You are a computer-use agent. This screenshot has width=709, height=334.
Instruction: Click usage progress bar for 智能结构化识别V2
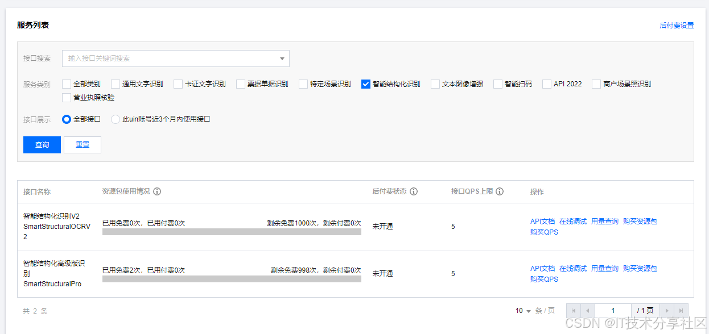tap(232, 232)
